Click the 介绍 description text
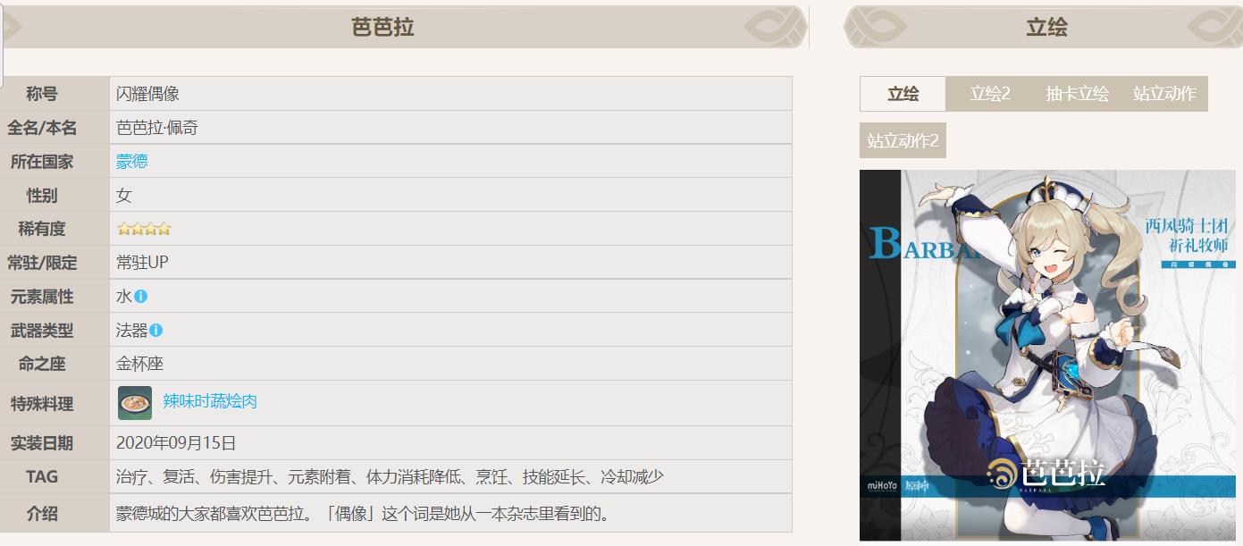This screenshot has width=1243, height=546. (x=363, y=514)
